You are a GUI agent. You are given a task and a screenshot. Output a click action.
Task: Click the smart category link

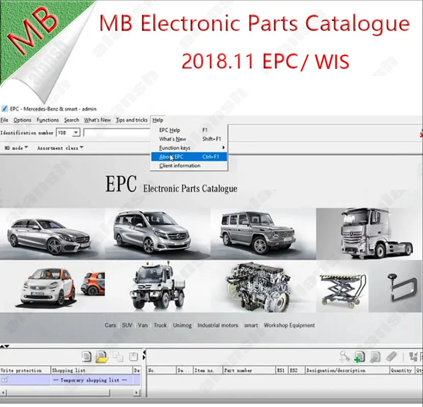pyautogui.click(x=251, y=325)
